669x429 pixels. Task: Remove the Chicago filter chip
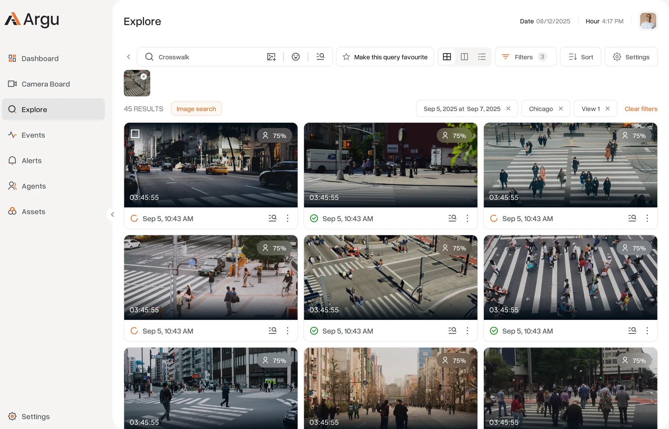pyautogui.click(x=561, y=108)
